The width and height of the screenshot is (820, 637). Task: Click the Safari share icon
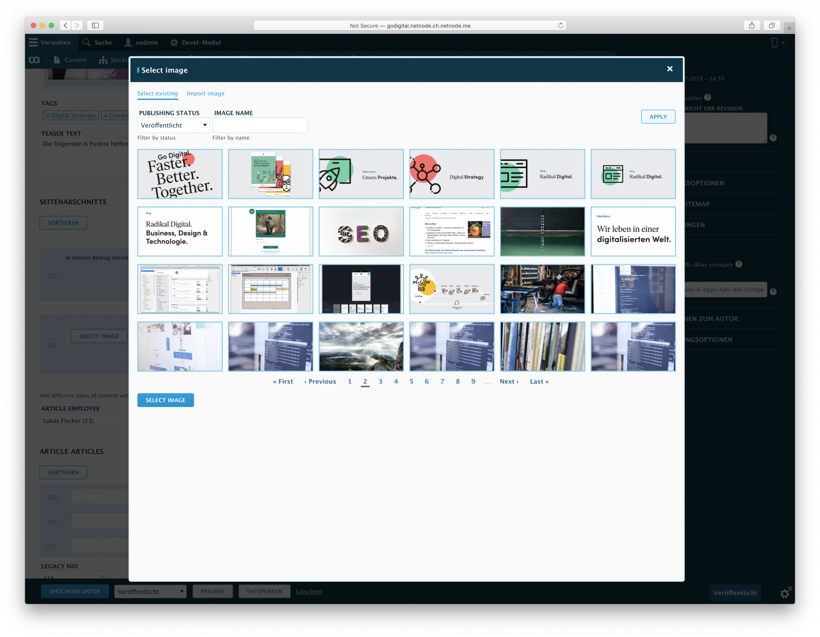(x=752, y=26)
